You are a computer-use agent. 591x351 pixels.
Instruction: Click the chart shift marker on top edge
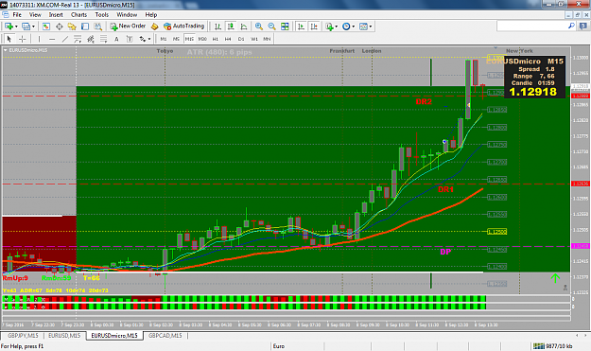[495, 48]
